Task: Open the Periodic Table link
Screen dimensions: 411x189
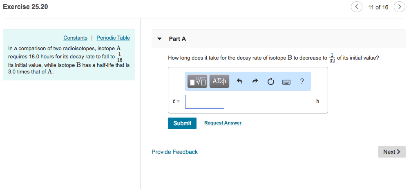Action: [113, 38]
